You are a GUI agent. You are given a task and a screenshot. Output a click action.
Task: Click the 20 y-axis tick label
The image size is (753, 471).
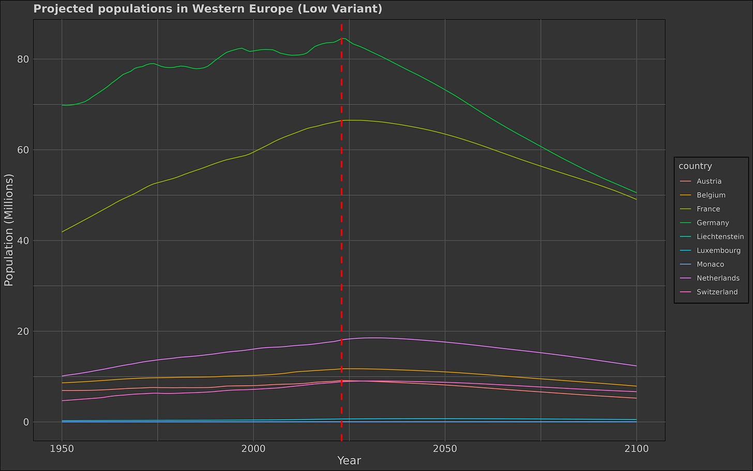23,332
